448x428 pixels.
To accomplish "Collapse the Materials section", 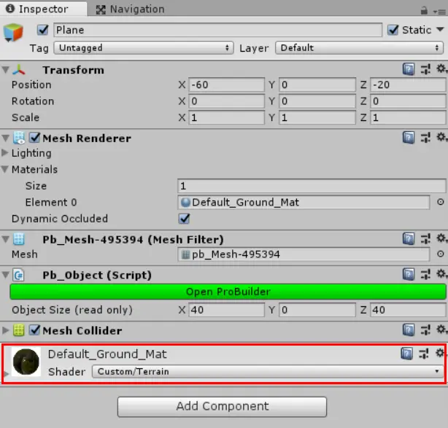I will tap(4, 169).
